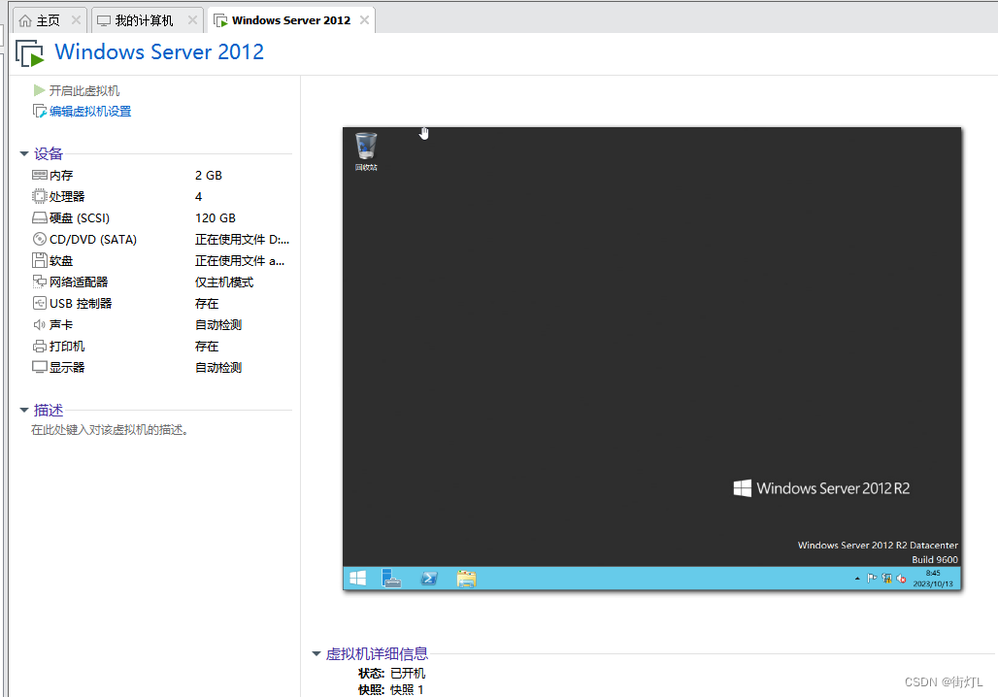
Task: Click the 编辑虚拟机设置 settings icon
Action: pyautogui.click(x=40, y=112)
